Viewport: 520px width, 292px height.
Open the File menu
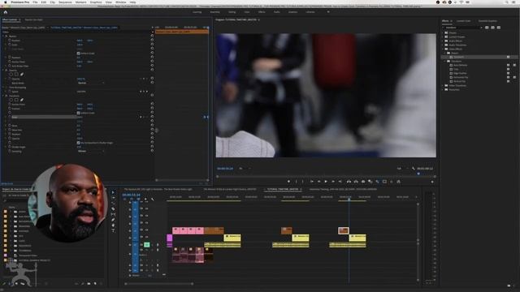(x=35, y=2)
